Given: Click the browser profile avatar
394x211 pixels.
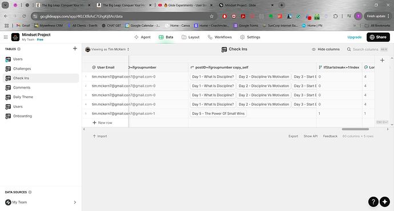Looking at the screenshot, I should 358,17.
